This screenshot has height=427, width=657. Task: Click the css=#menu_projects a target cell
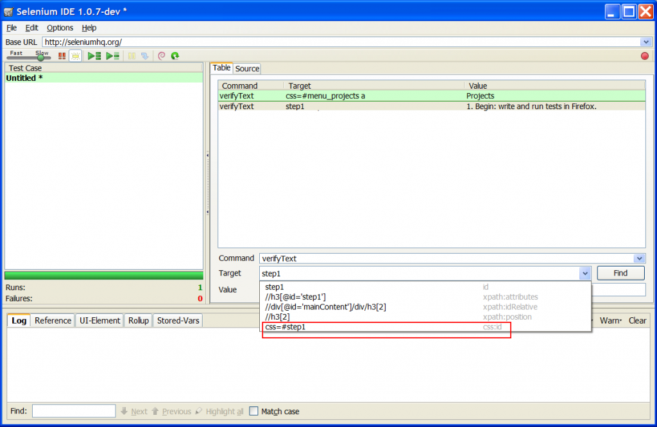click(x=325, y=96)
